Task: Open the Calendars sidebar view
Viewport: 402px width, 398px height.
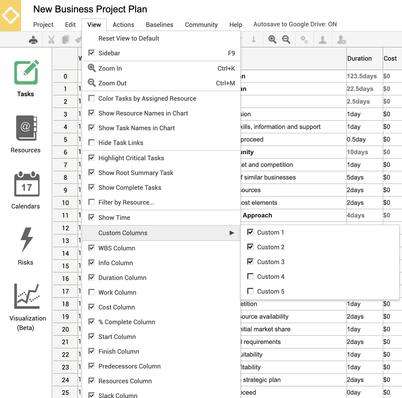Action: click(x=26, y=190)
